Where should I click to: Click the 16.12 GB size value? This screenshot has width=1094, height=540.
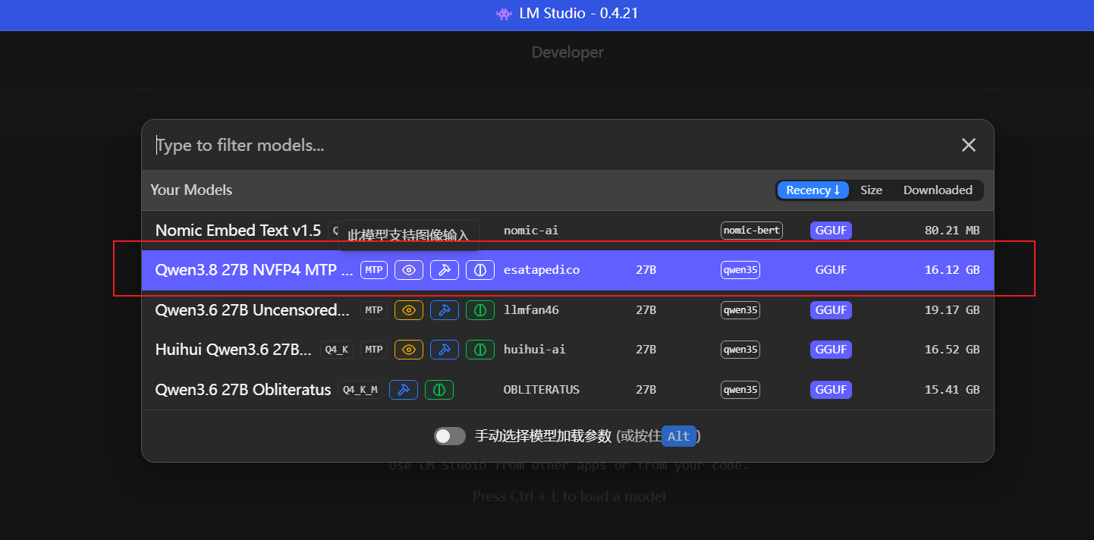coord(952,270)
